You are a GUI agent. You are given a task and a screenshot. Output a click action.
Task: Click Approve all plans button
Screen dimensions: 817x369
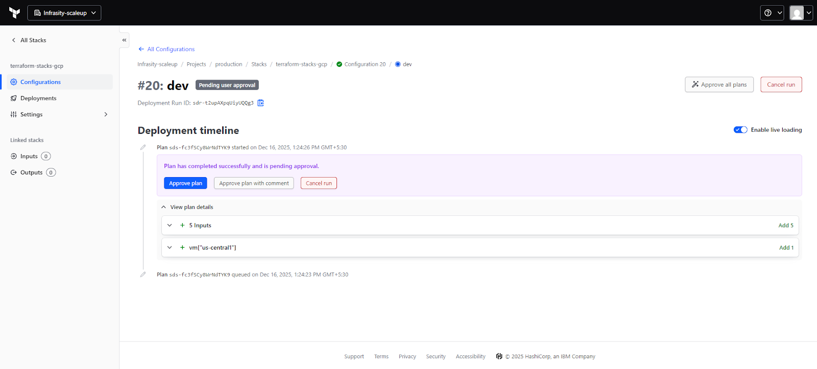click(719, 85)
